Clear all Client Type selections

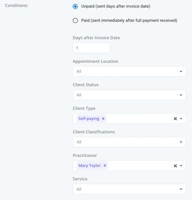click(175, 119)
